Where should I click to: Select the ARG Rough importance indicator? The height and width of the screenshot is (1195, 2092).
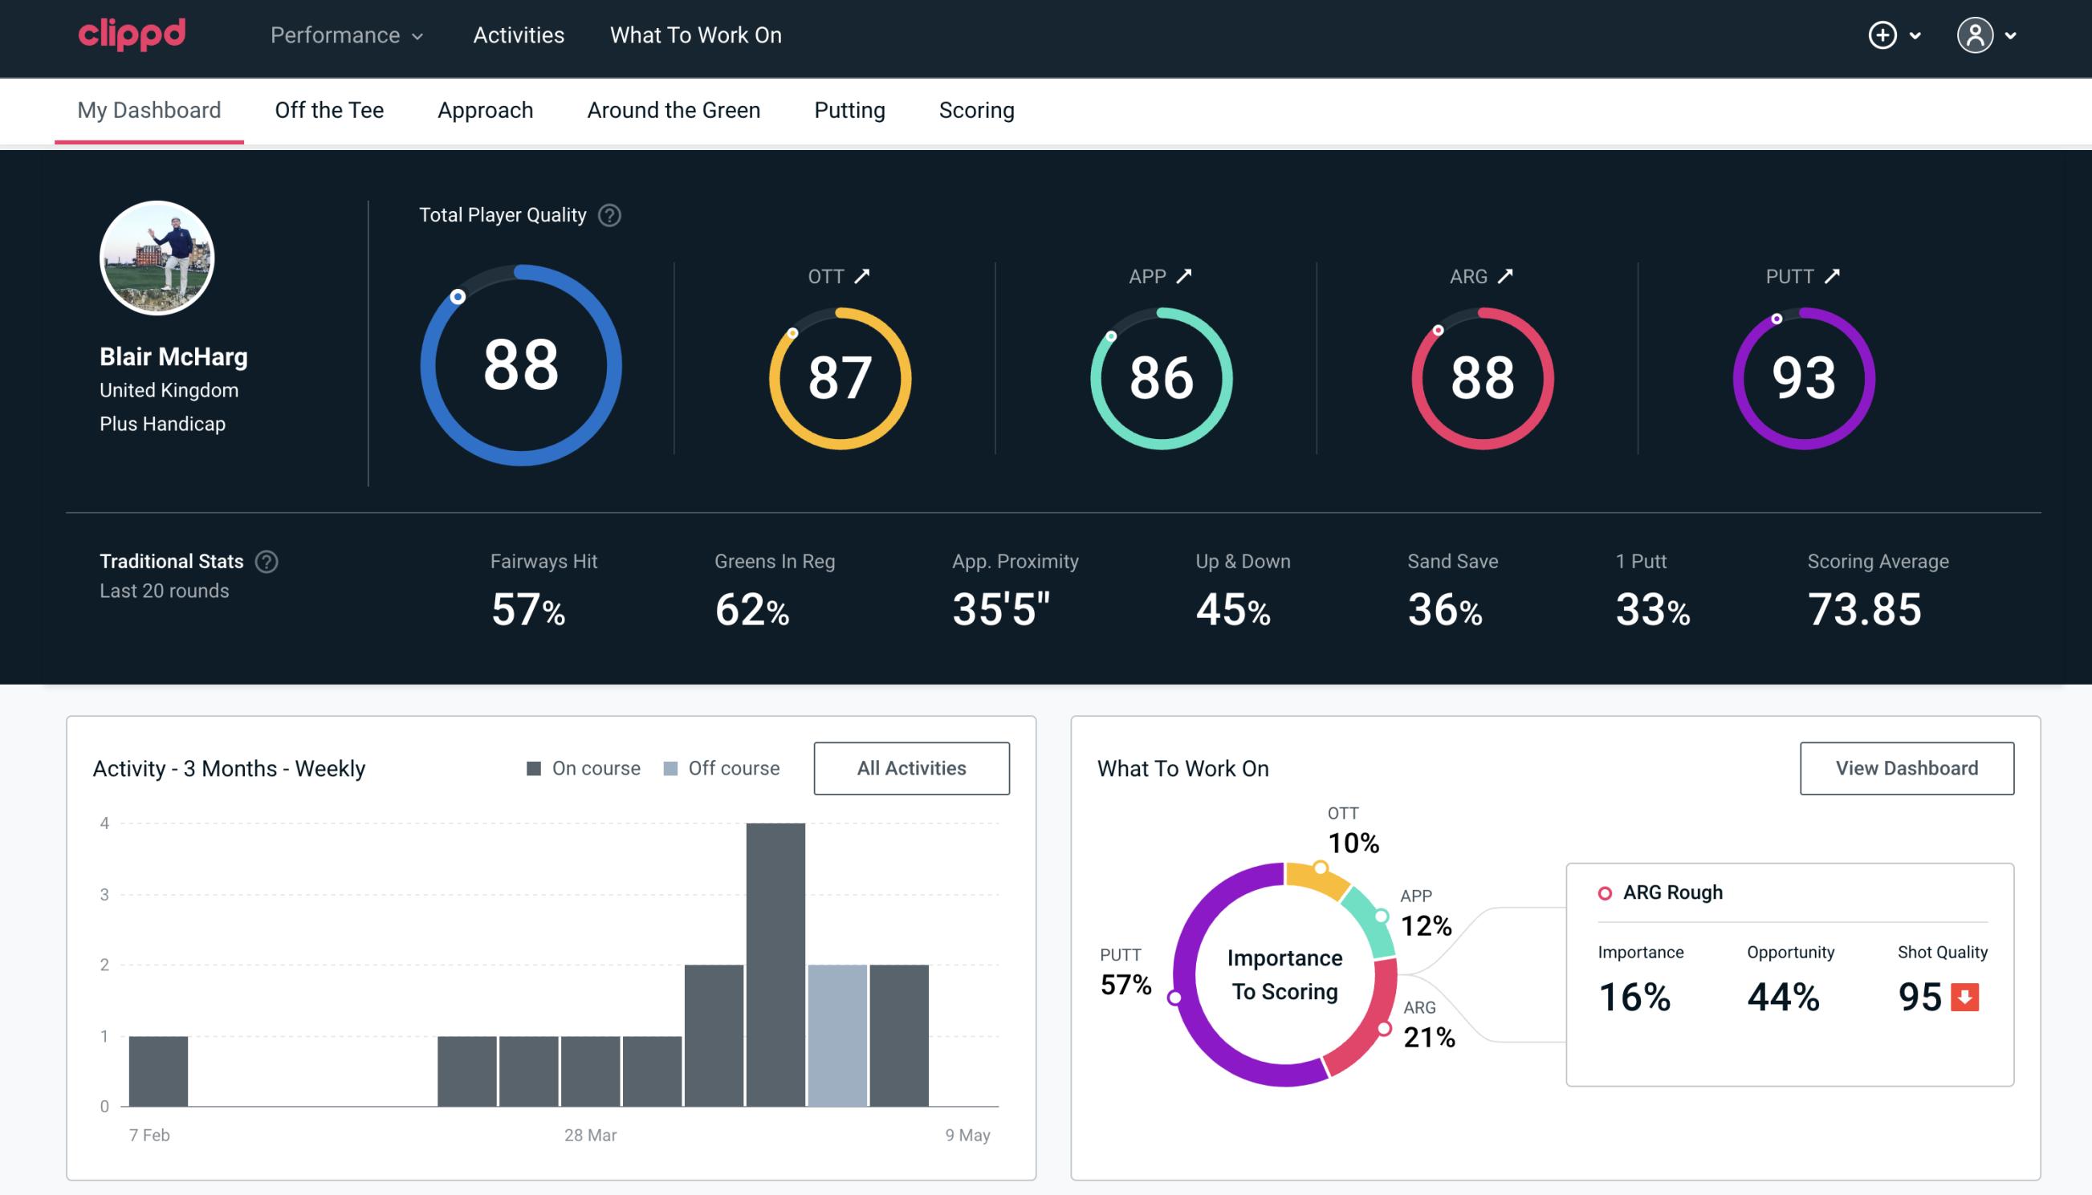click(1637, 994)
